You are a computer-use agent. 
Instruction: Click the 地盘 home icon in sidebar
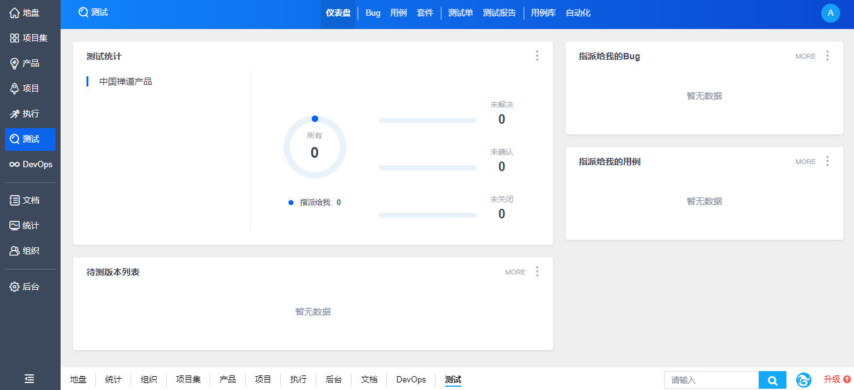pyautogui.click(x=15, y=13)
